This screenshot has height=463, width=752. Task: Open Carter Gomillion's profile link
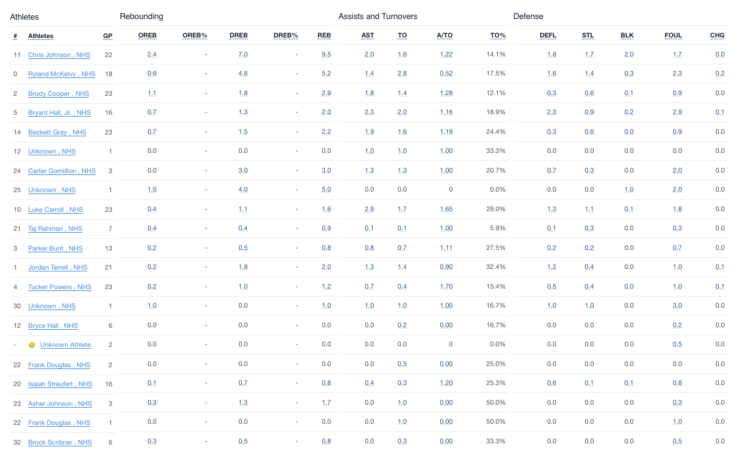tap(61, 171)
